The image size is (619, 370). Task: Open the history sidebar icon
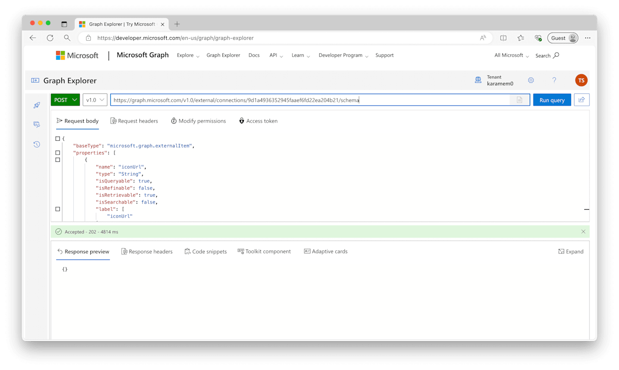tap(37, 144)
